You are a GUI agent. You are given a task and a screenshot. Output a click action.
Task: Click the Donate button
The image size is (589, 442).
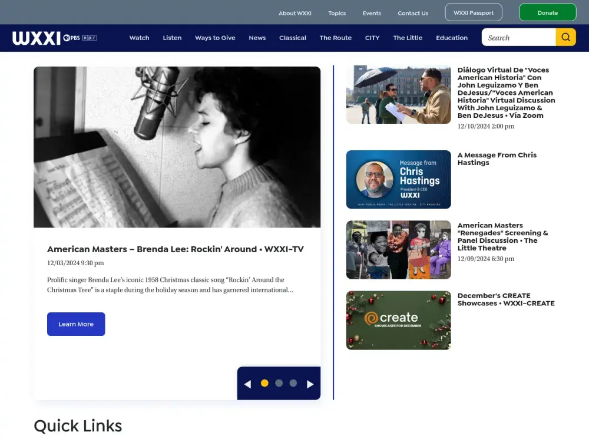[547, 12]
